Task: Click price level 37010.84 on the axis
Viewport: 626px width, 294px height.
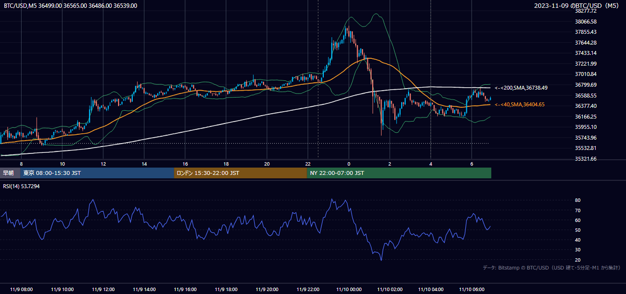Action: tap(585, 74)
